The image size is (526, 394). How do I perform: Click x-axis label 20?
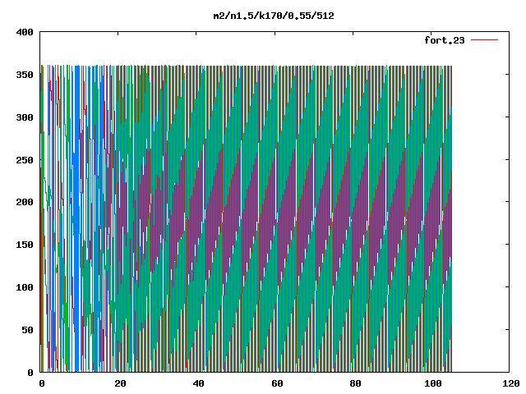[120, 383]
